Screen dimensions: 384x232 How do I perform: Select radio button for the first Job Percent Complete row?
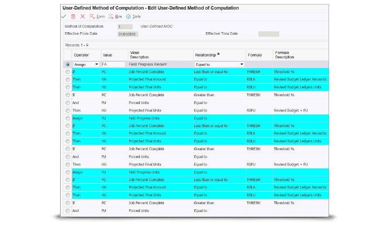pos(67,72)
